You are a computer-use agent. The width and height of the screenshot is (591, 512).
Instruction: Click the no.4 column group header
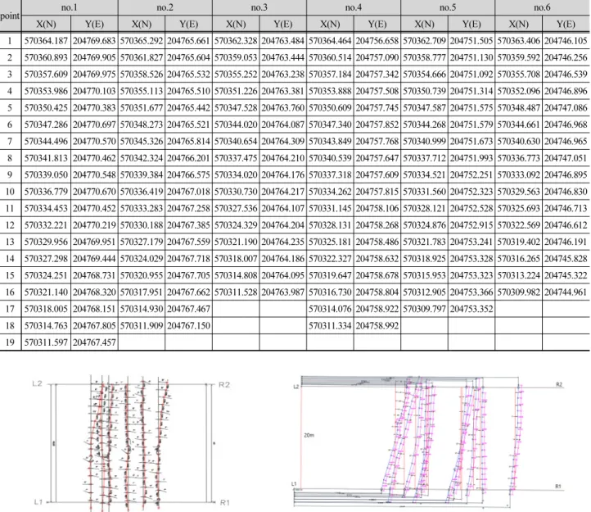point(354,7)
